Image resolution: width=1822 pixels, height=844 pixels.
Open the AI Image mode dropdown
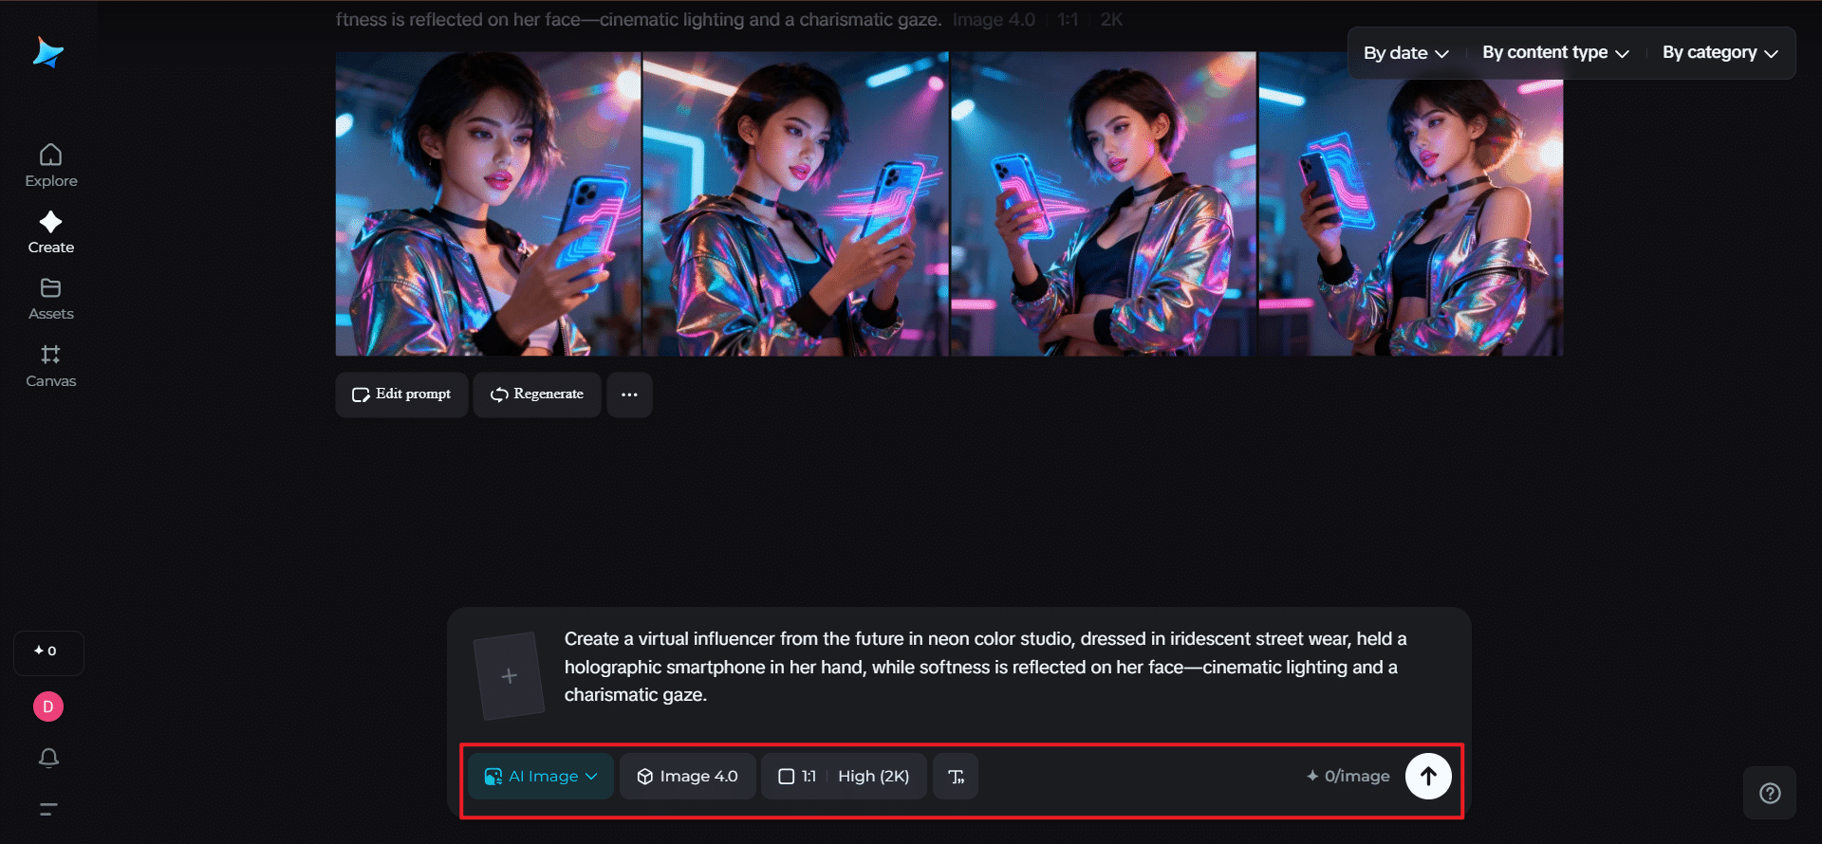point(541,777)
